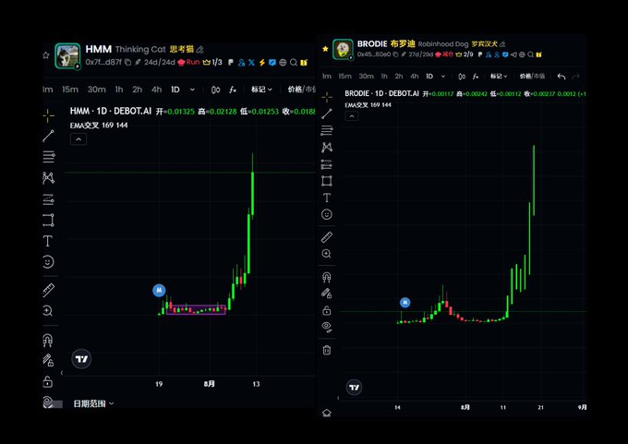
Task: Select the forecast position tool on HMM chart
Action: point(48,199)
